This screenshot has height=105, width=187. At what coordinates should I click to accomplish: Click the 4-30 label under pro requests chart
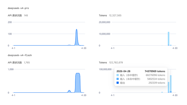(84, 48)
